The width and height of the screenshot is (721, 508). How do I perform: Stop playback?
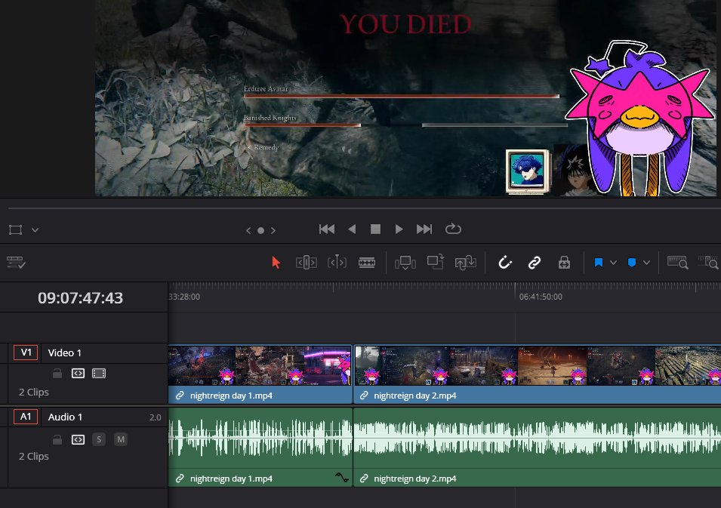click(x=375, y=229)
